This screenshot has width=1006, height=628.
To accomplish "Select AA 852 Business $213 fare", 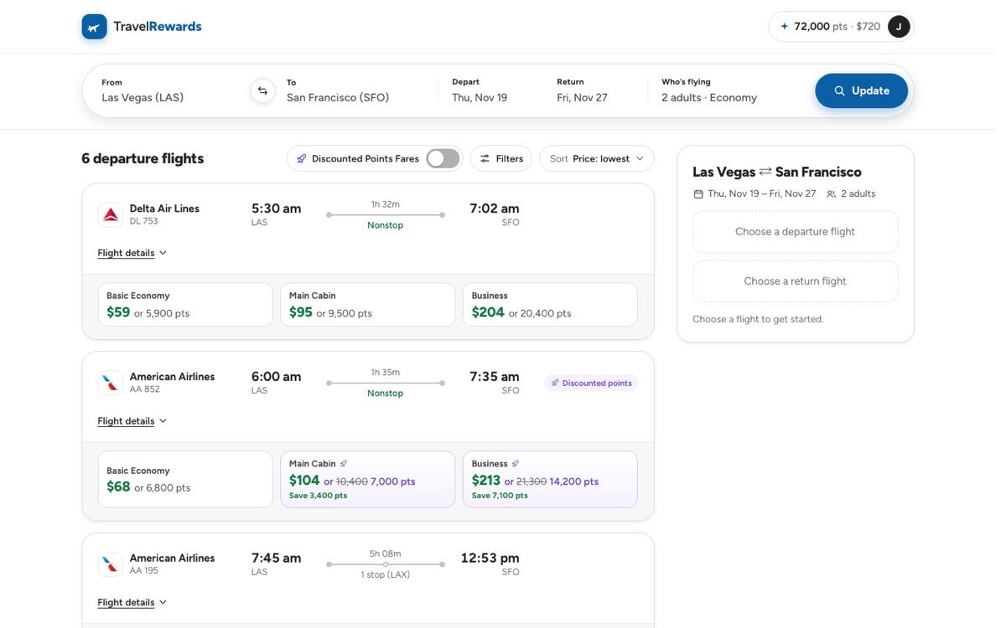I will 550,480.
